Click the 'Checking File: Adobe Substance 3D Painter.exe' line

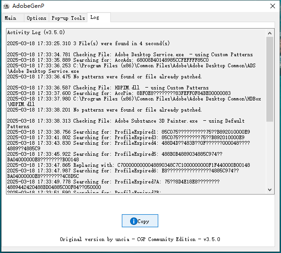[126, 124]
